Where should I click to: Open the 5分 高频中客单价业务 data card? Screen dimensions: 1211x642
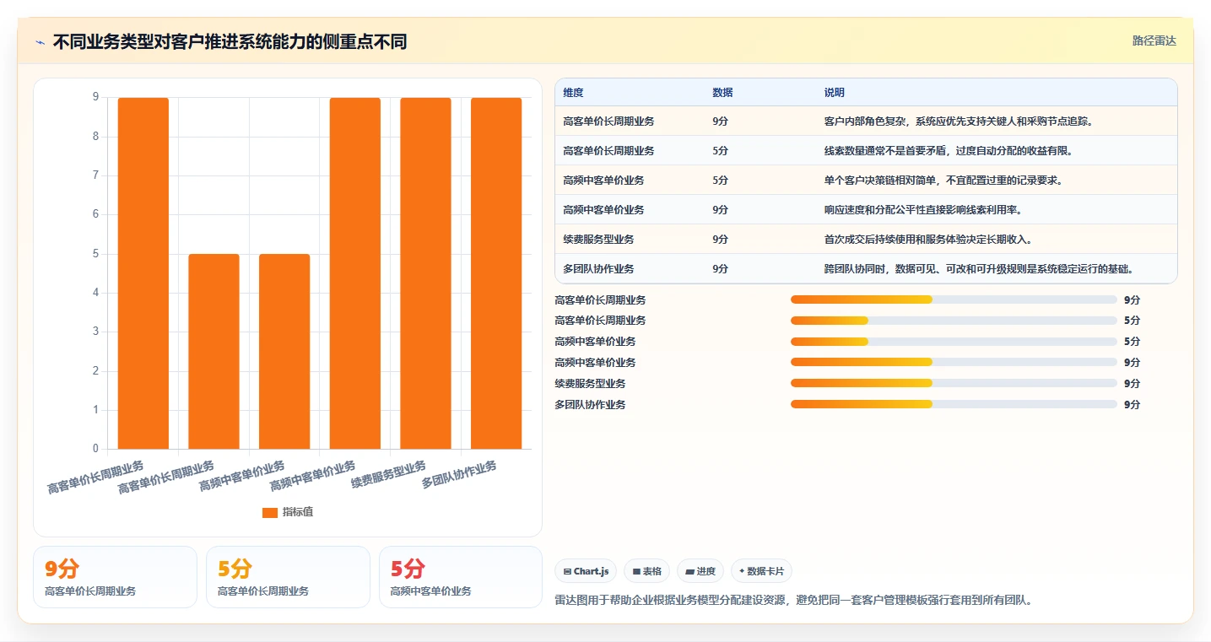tap(461, 577)
